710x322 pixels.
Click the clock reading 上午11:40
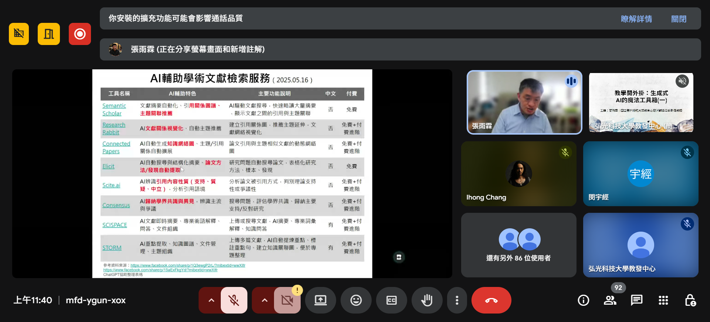[x=33, y=300]
